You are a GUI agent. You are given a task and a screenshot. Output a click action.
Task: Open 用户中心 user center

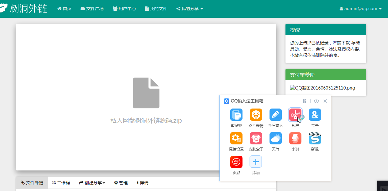point(124,9)
